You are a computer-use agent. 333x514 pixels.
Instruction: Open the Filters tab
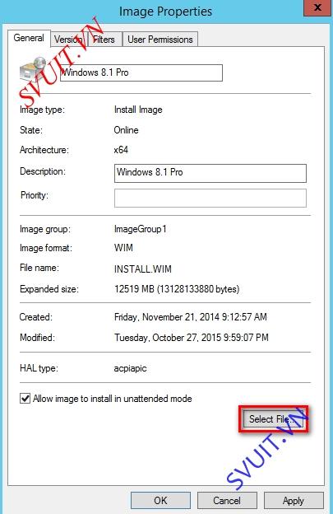104,40
